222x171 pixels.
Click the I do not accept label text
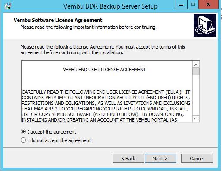point(59,140)
